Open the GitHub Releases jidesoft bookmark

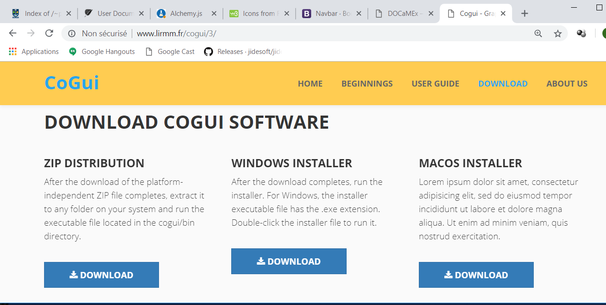coord(243,52)
